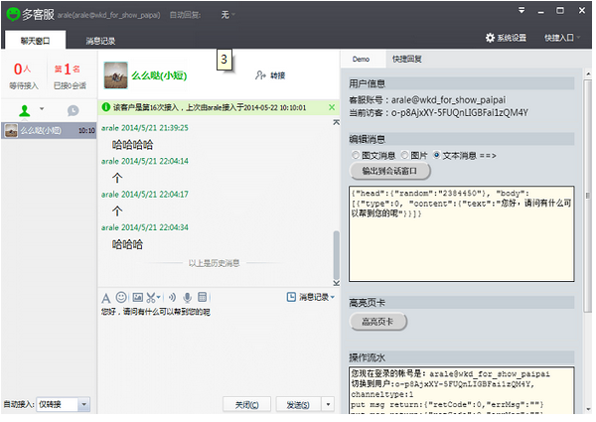Image resolution: width=596 pixels, height=422 pixels.
Task: Open 系统设置 gear settings
Action: click(x=506, y=38)
